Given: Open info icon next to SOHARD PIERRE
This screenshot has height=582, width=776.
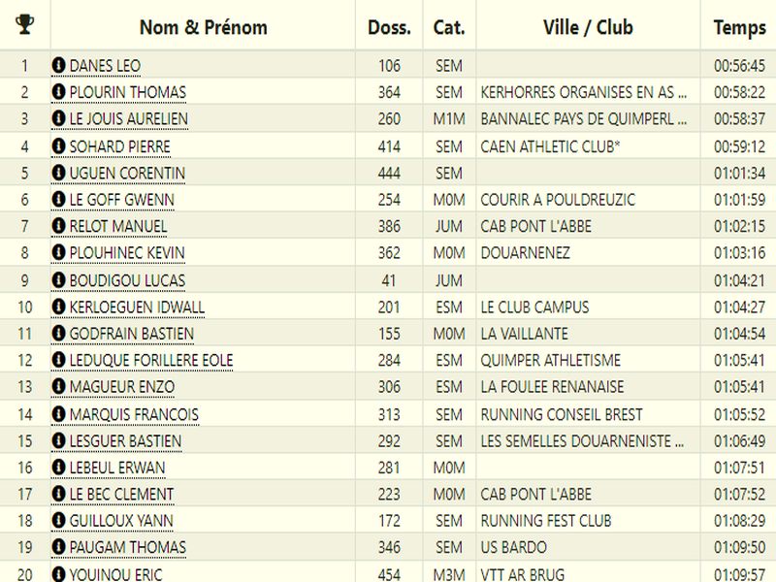Looking at the screenshot, I should 58,146.
